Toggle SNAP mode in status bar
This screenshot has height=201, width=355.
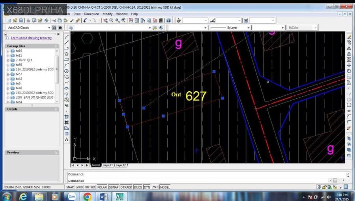pos(70,187)
